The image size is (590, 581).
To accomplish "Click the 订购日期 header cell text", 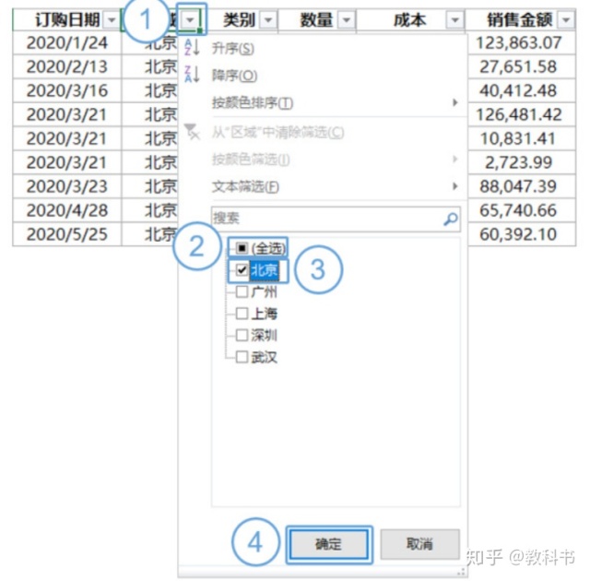I will [67, 19].
